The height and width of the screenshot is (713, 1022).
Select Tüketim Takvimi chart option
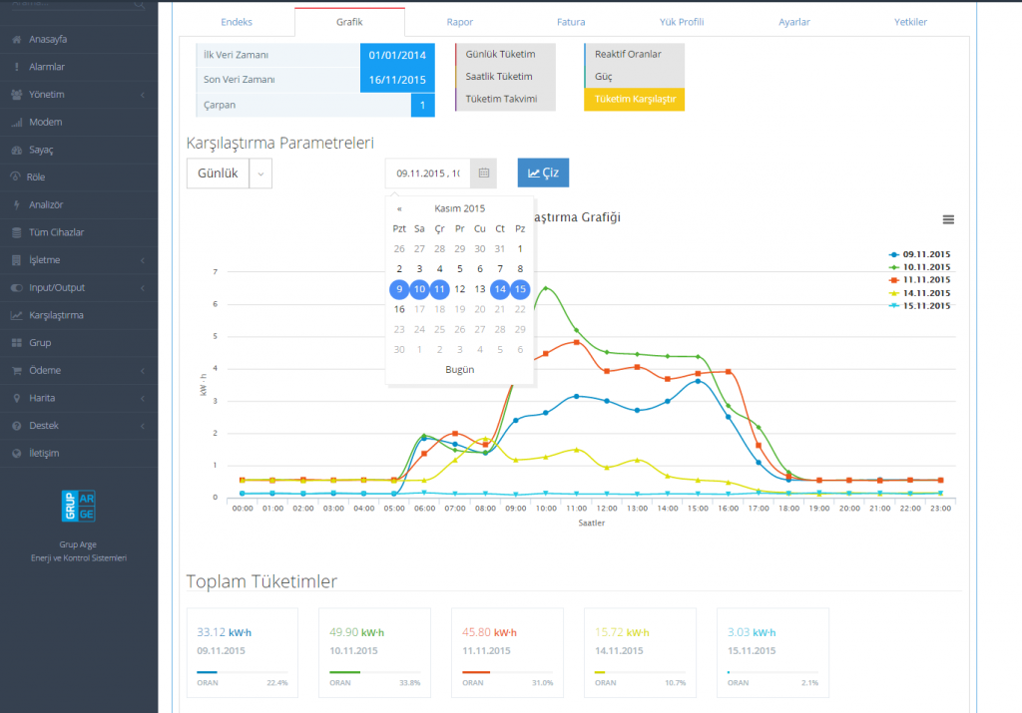pyautogui.click(x=505, y=99)
